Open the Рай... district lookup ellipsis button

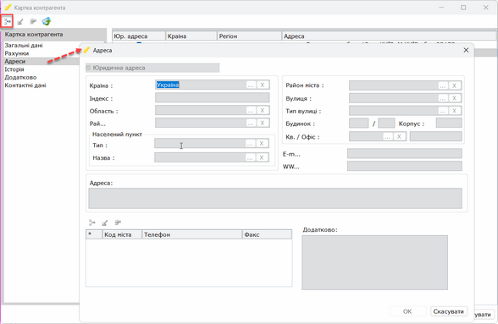[251, 123]
